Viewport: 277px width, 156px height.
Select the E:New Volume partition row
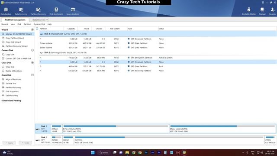click(158, 48)
